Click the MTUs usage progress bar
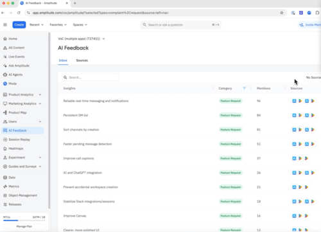 [x=24, y=220]
